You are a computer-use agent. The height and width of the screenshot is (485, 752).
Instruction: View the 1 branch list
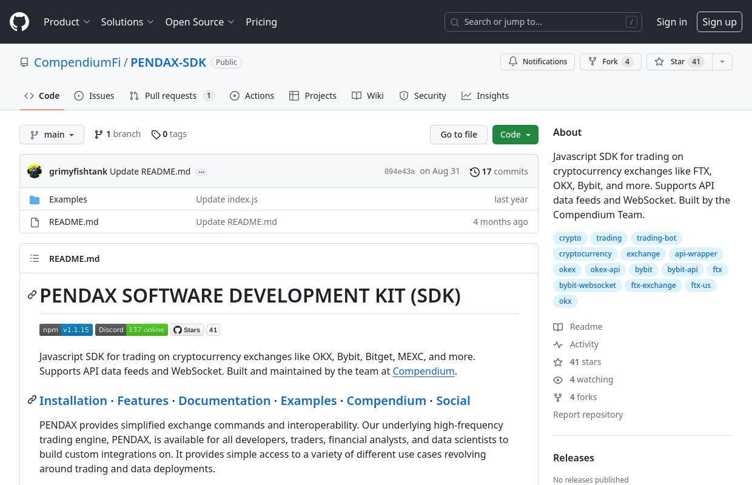click(118, 134)
